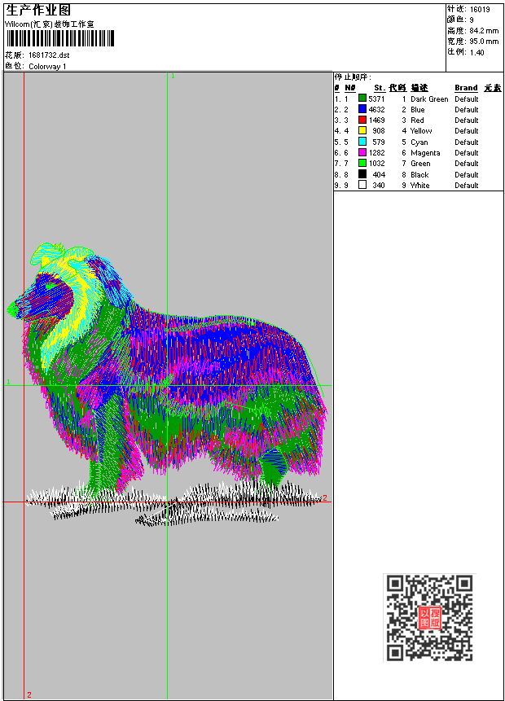Select stitch count '908' in Yellow row

tap(379, 131)
